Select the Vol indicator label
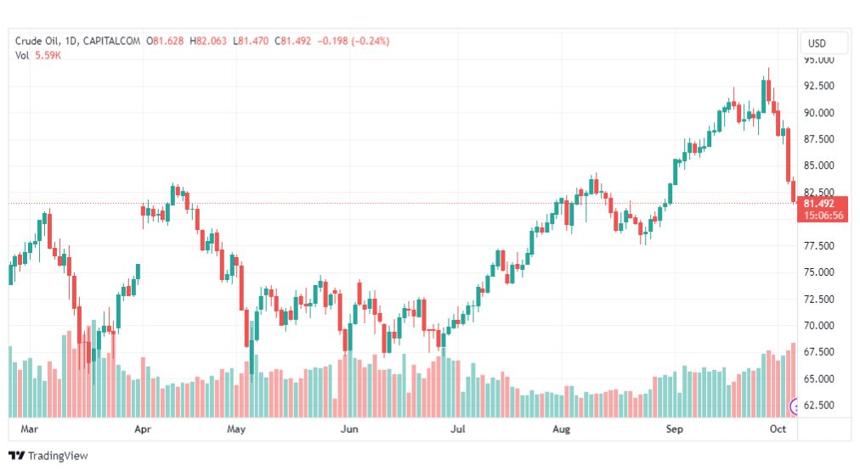This screenshot has height=471, width=860. [x=22, y=55]
